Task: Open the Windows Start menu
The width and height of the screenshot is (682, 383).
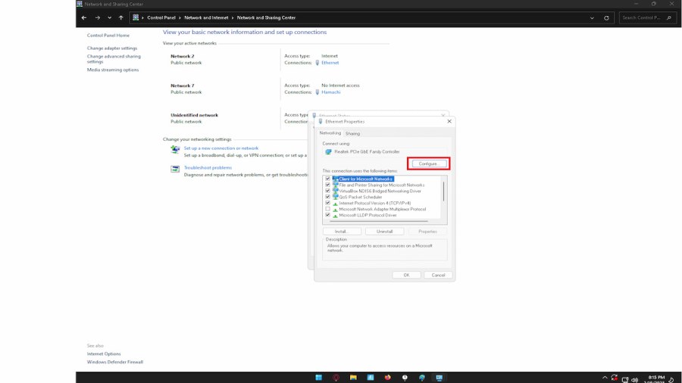Action: [318, 378]
